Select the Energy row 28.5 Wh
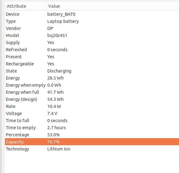The width and height of the screenshot is (179, 173). (92, 78)
